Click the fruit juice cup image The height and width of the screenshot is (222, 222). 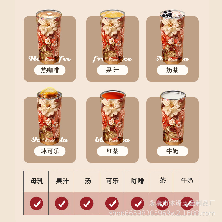pos(113,37)
